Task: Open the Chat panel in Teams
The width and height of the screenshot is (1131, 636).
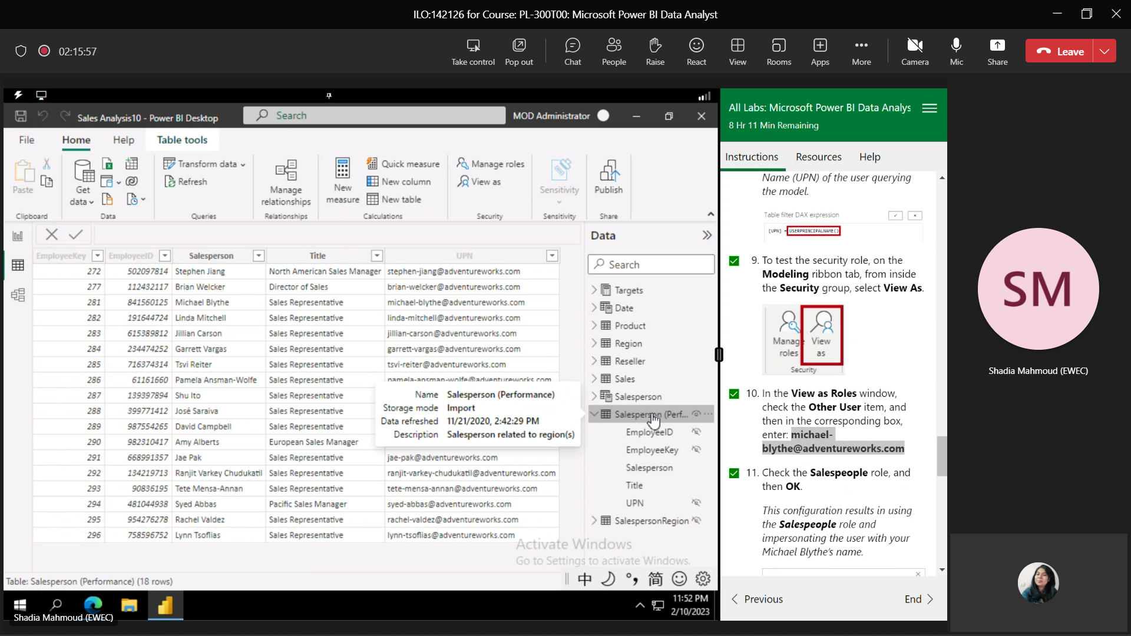Action: pos(572,51)
